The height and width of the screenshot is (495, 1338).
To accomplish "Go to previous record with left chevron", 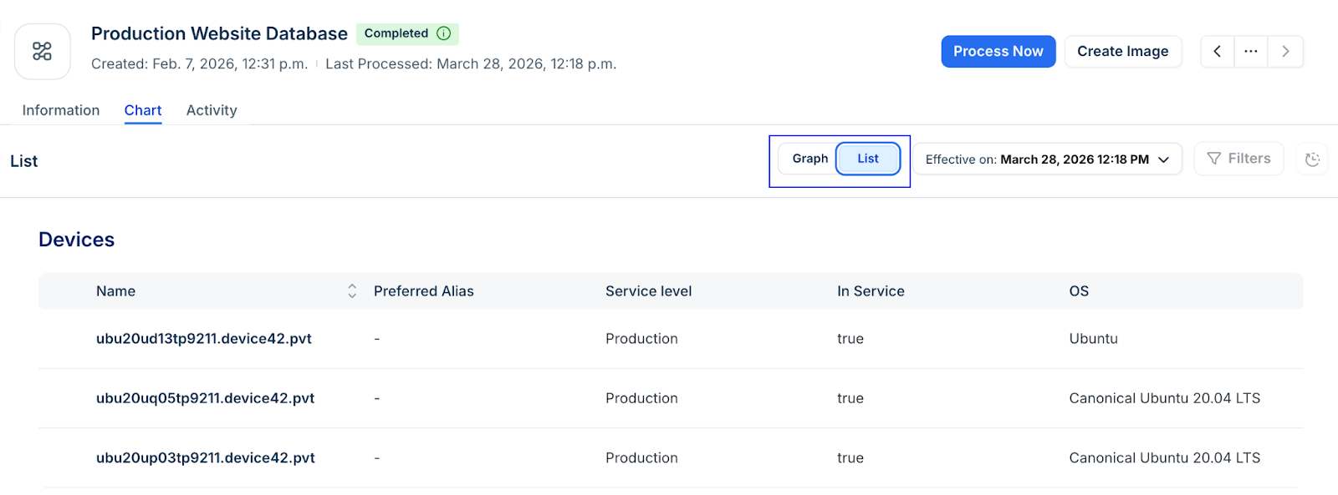I will (x=1217, y=52).
